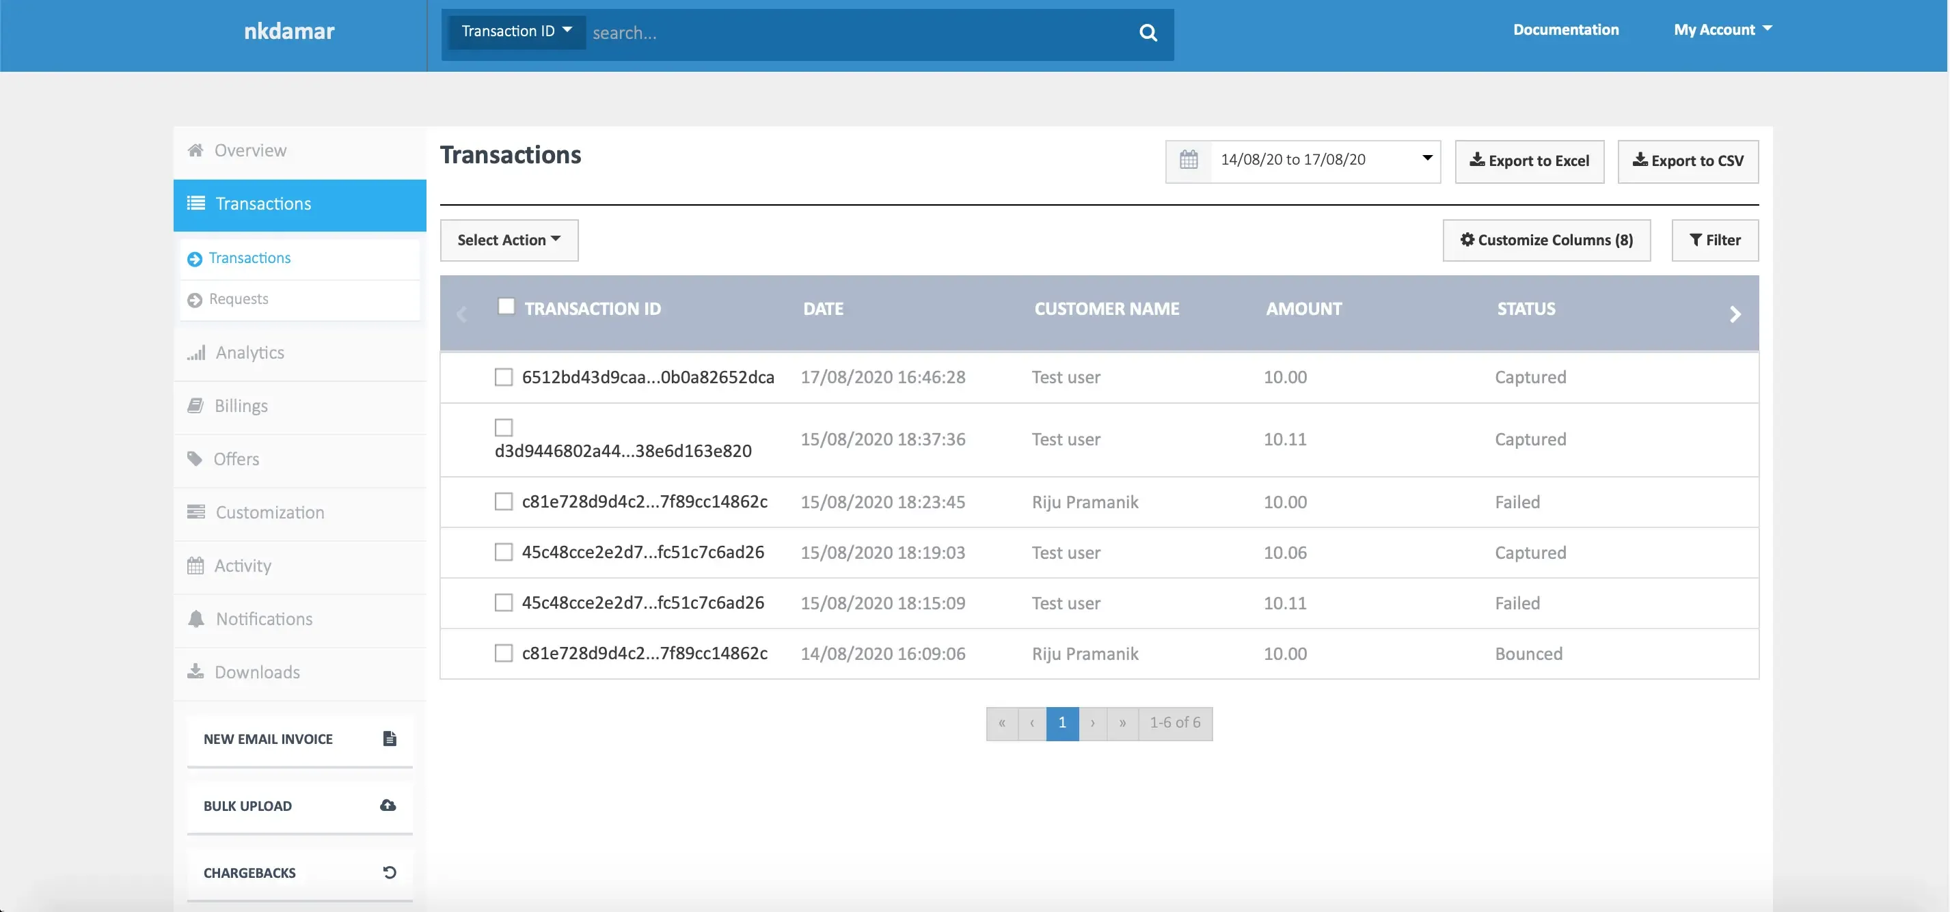Go to Requests submenu item

(238, 299)
